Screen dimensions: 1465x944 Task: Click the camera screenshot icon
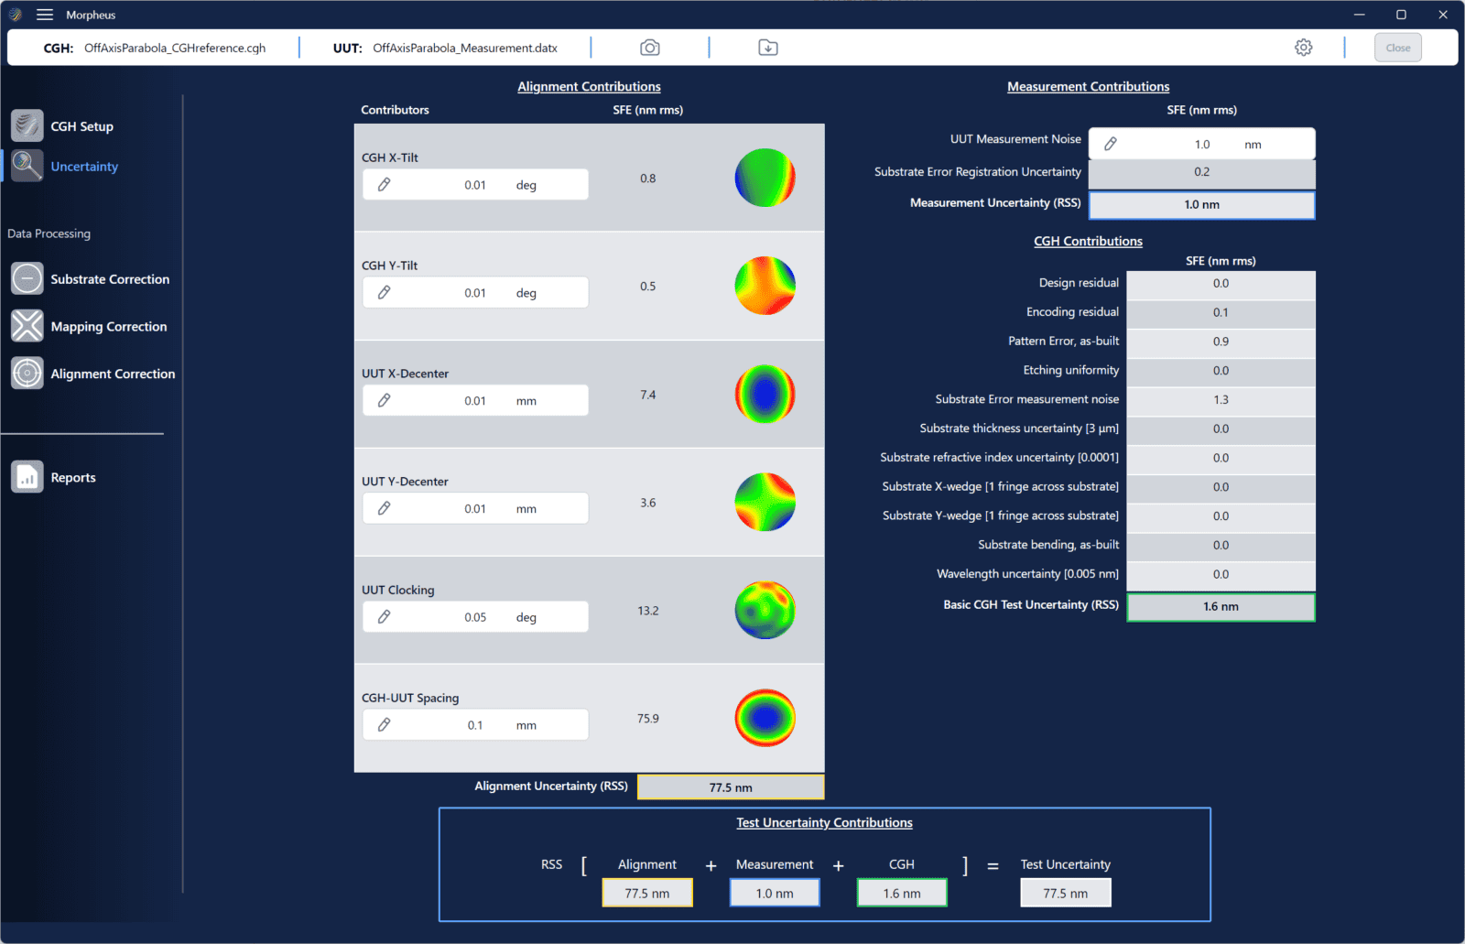[x=649, y=48]
